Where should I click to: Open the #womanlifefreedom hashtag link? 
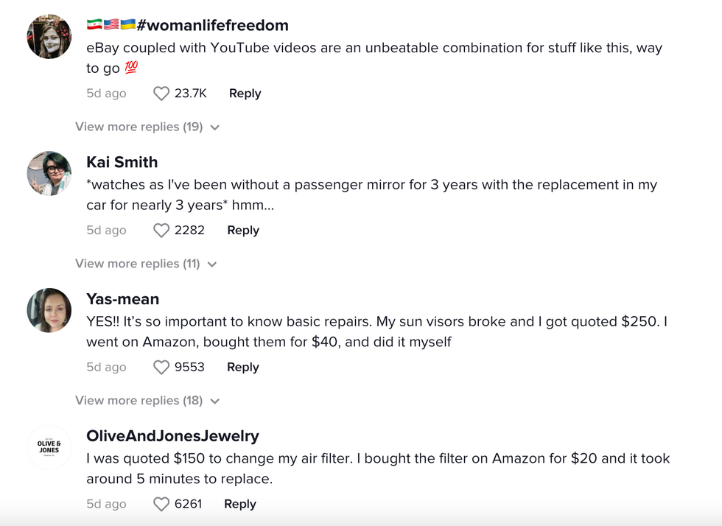(212, 24)
